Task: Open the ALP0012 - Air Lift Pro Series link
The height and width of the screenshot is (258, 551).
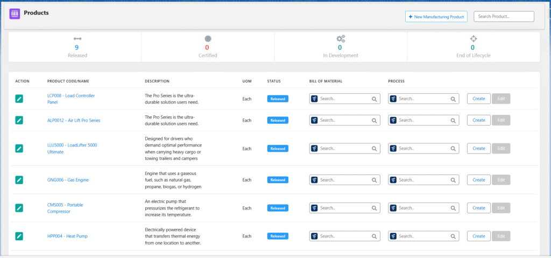Action: 74,120
